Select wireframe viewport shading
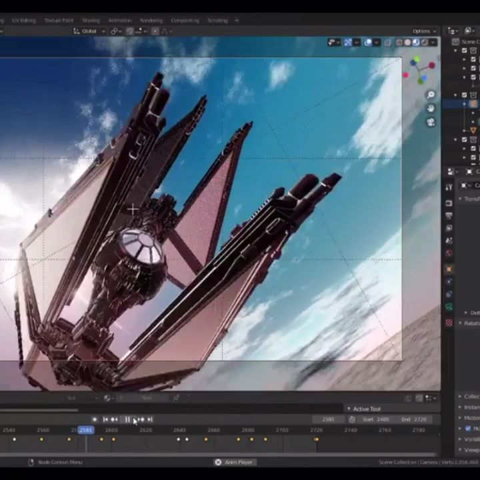Screen dimensions: 480x480 399,43
